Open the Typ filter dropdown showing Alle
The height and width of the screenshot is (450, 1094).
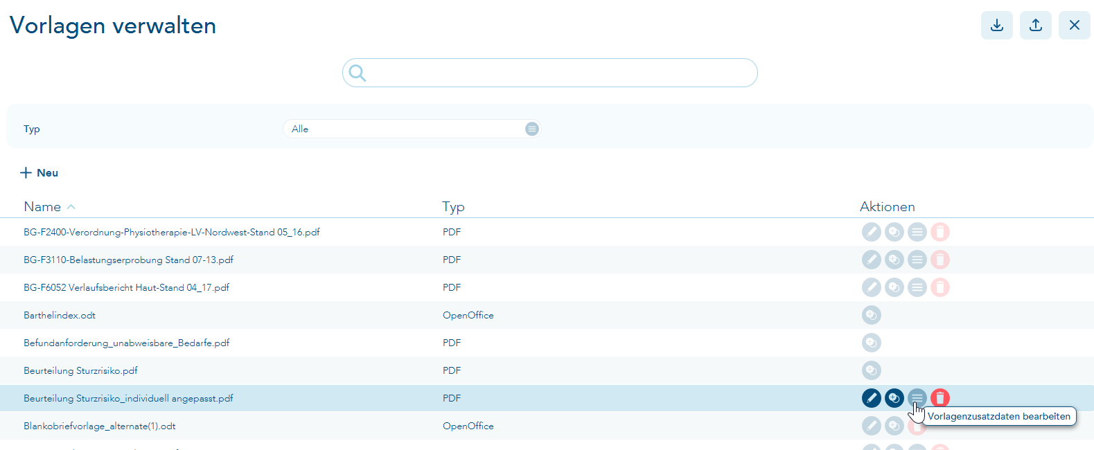pyautogui.click(x=412, y=129)
